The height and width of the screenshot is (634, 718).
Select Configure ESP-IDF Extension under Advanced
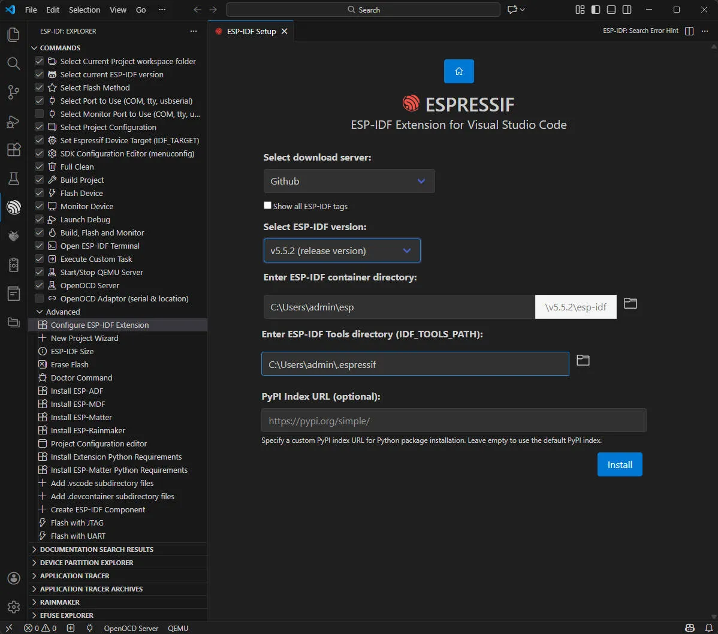coord(99,325)
